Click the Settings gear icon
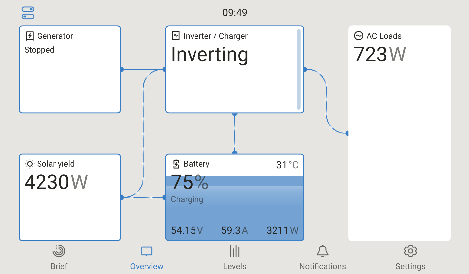 click(410, 251)
